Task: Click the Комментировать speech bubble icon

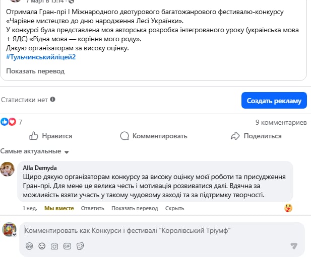Action: tap(125, 136)
